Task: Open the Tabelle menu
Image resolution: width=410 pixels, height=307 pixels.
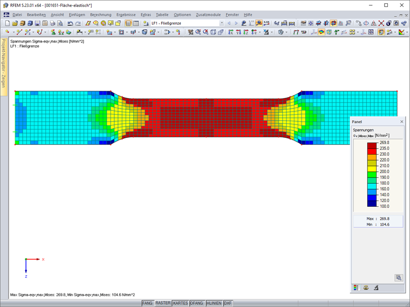Action: pyautogui.click(x=162, y=15)
